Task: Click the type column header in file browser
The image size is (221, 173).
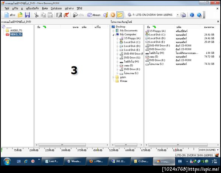Action: (x=187, y=27)
